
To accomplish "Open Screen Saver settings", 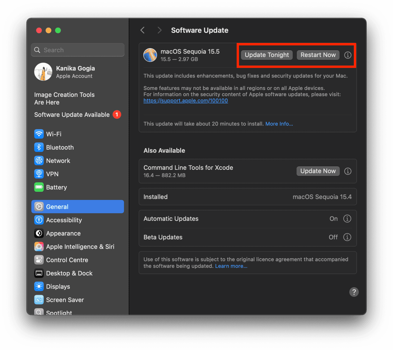I will point(65,300).
